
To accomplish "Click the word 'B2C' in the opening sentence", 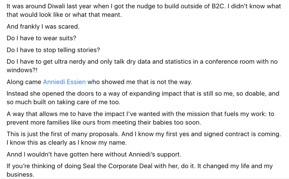I will (x=218, y=6).
